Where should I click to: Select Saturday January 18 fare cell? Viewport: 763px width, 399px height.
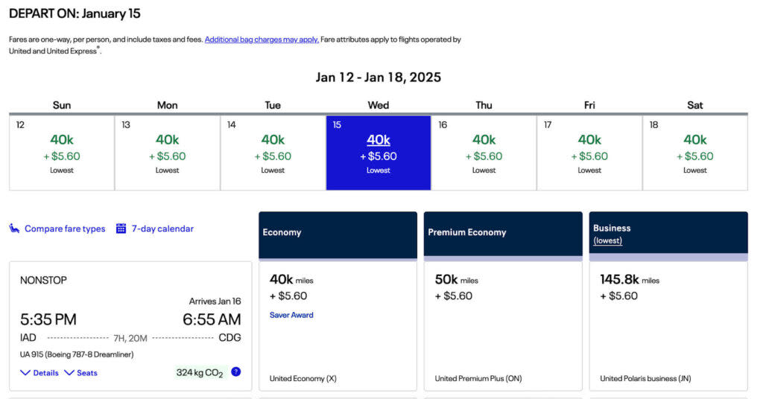coord(695,153)
